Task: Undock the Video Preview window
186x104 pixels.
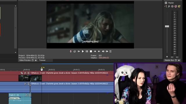Action: pos(33,60)
